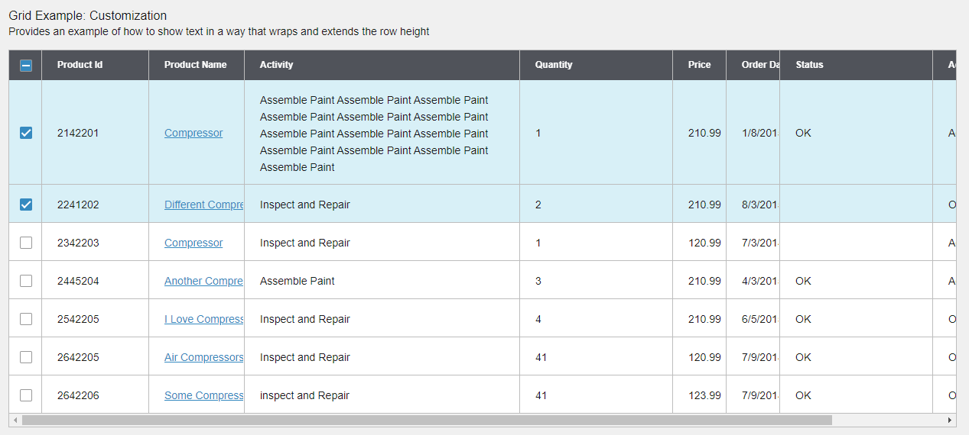The image size is (969, 435).
Task: Open the Air Compressors product link
Action: click(x=203, y=357)
